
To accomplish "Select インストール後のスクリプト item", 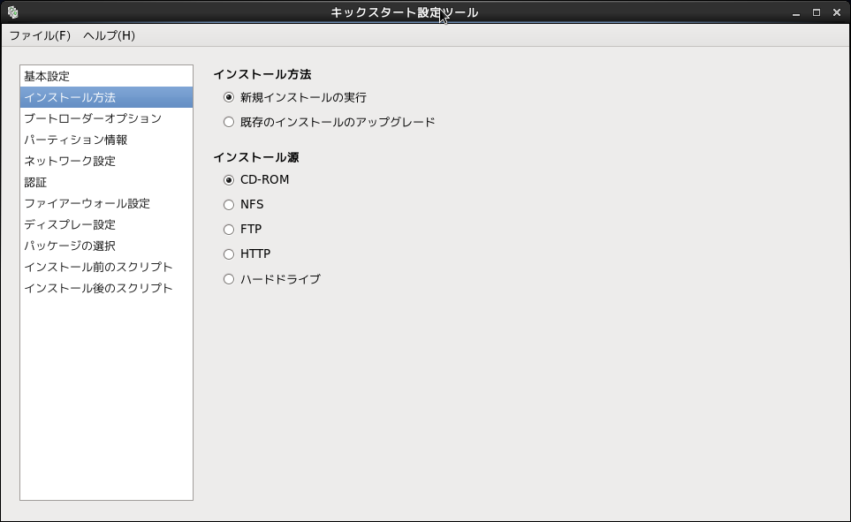I will point(98,288).
